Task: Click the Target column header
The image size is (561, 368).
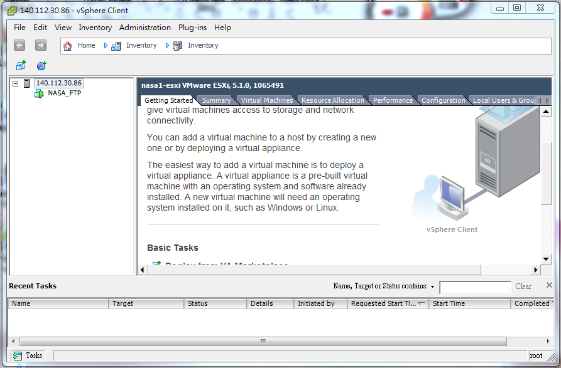Action: click(x=146, y=304)
